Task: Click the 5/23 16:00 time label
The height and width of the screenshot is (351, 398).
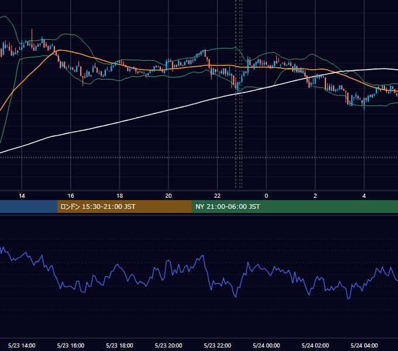Action: point(71,345)
